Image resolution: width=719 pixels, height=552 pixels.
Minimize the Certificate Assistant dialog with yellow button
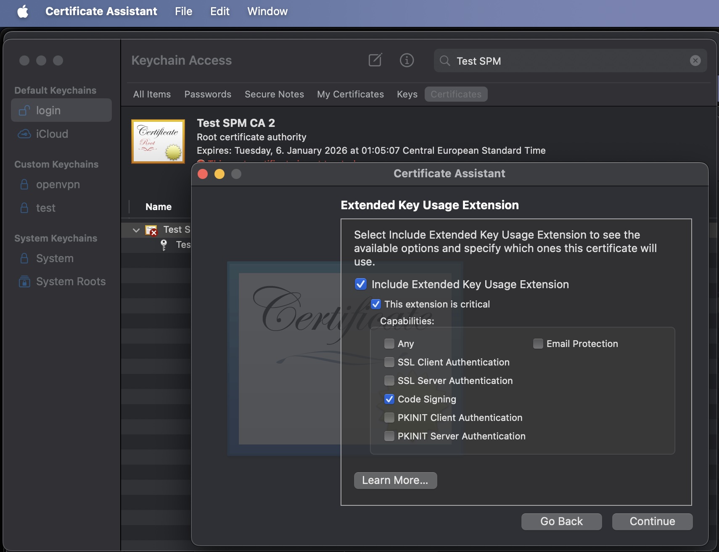click(219, 174)
